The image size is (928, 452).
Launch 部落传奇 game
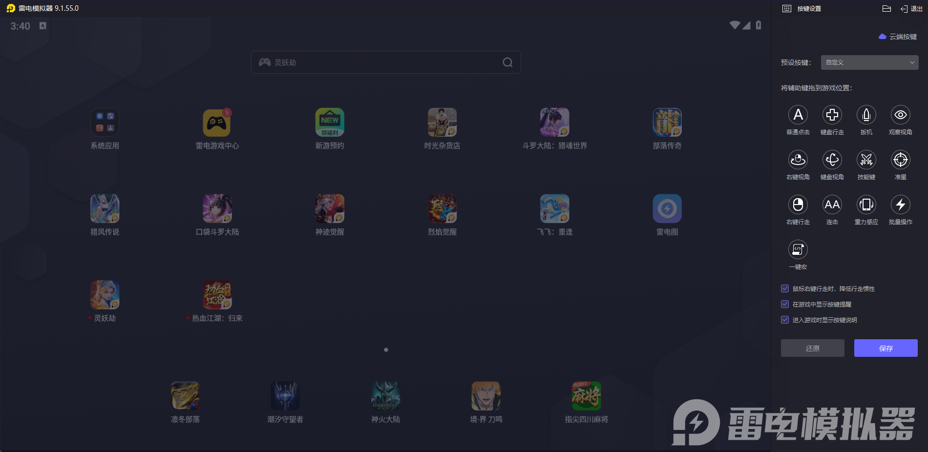point(667,122)
